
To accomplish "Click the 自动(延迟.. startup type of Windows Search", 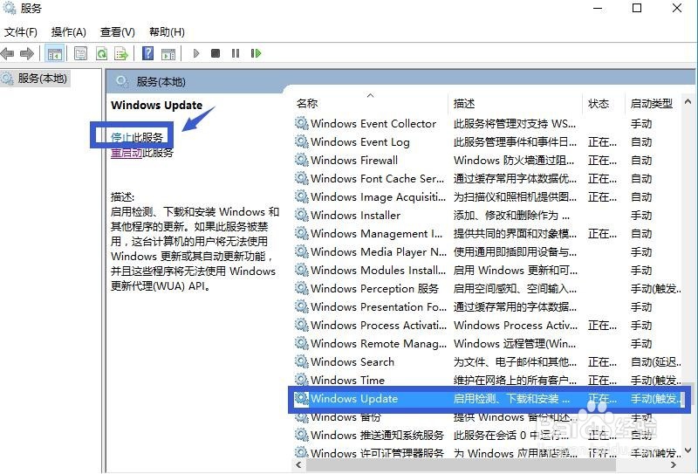I will (x=656, y=361).
